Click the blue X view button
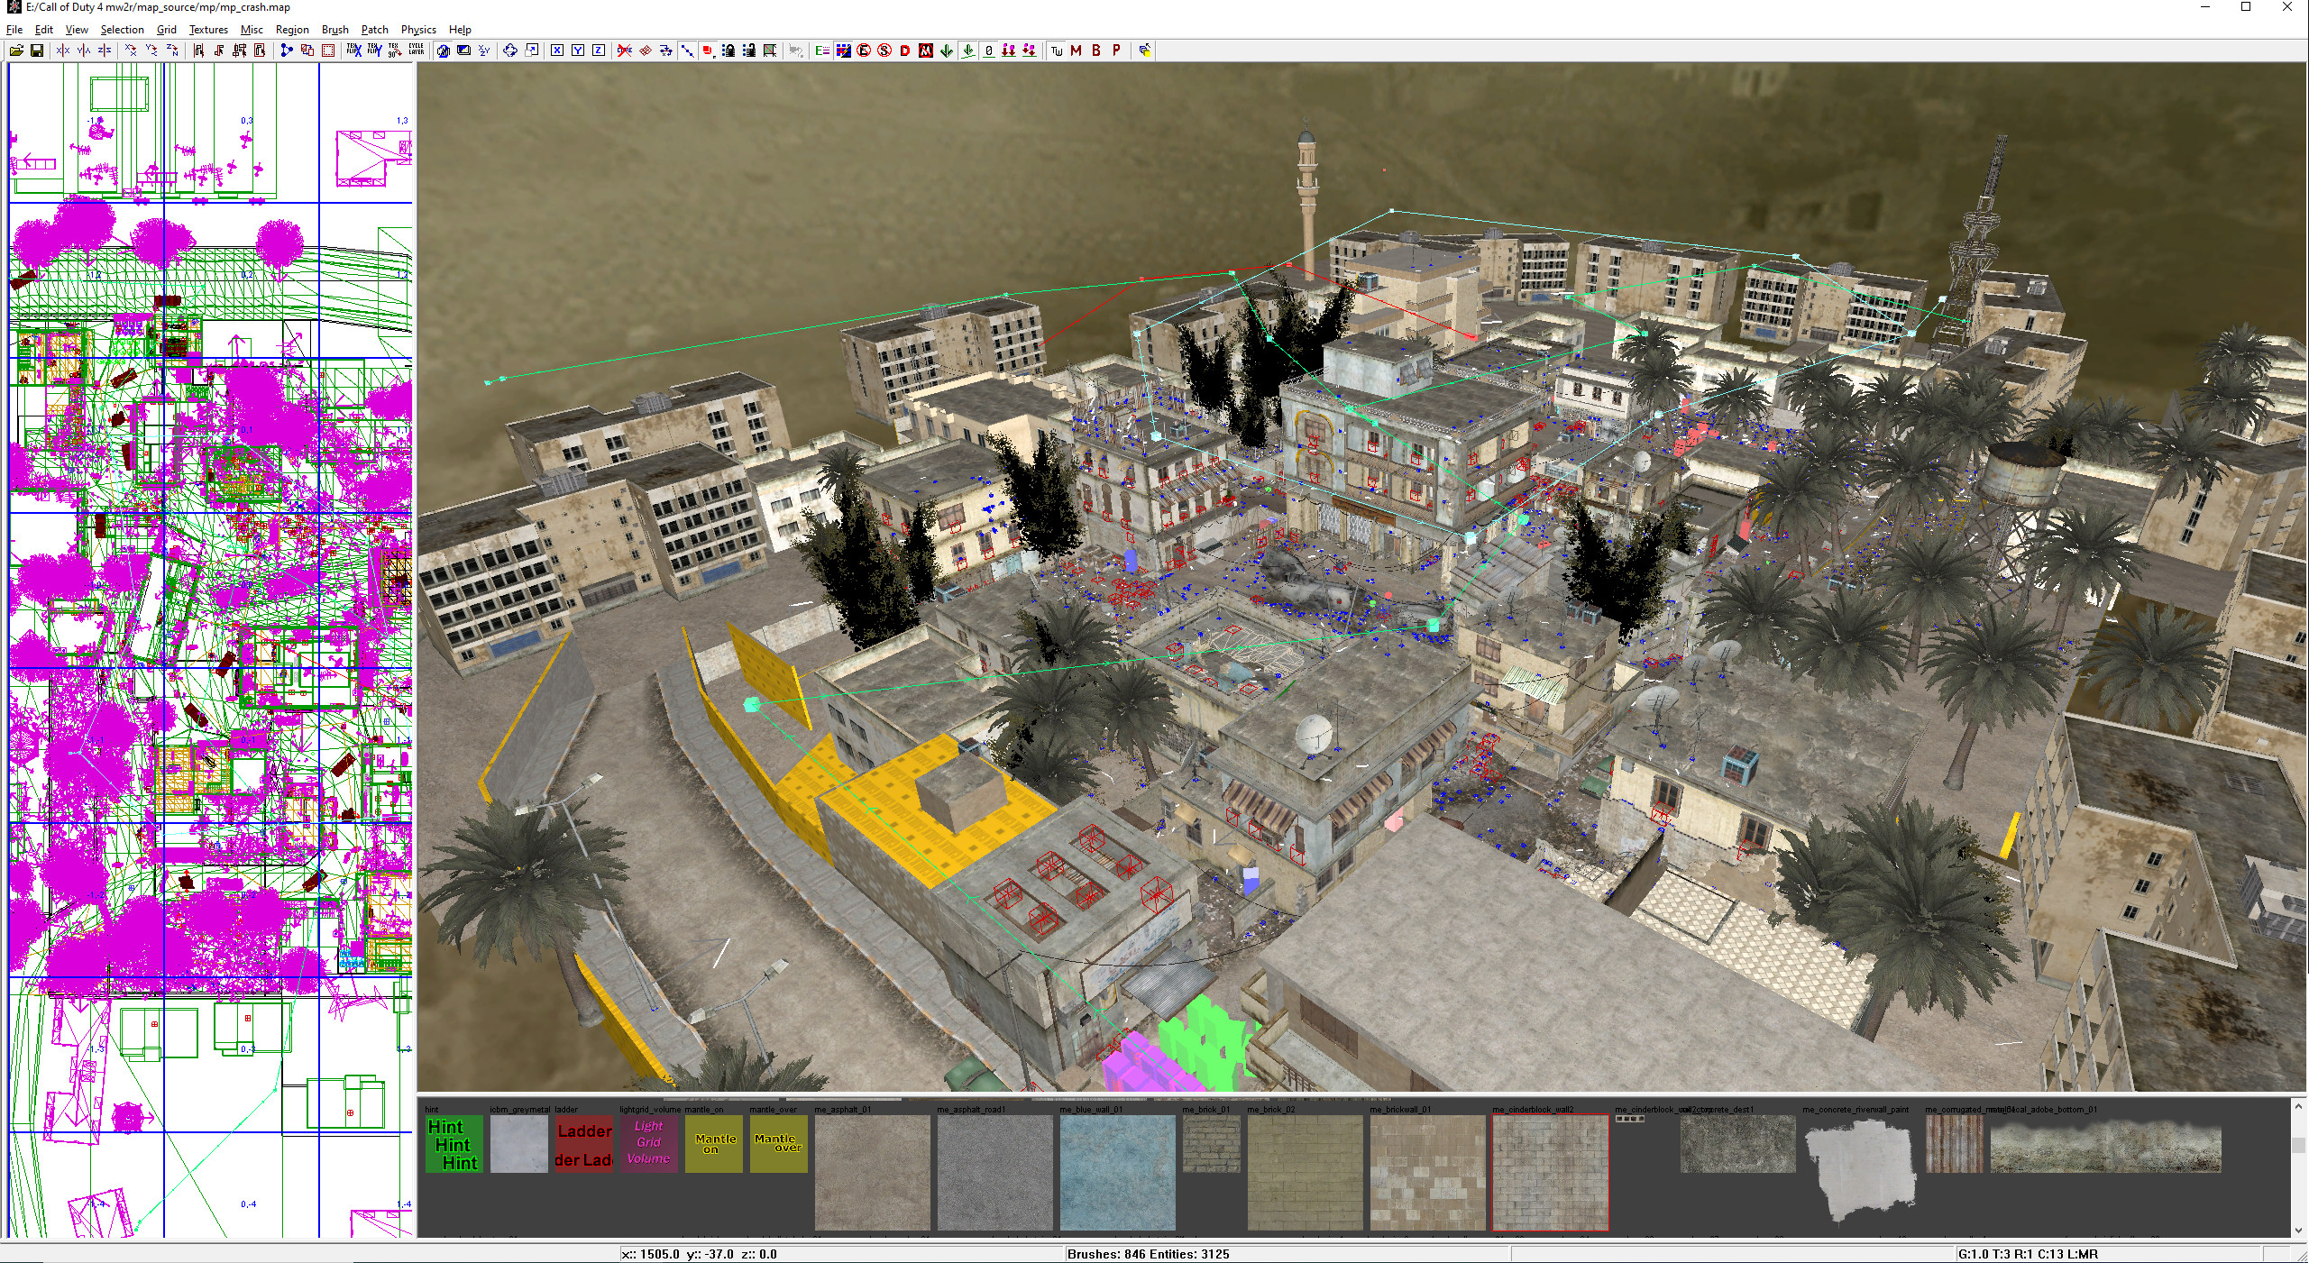2309x1263 pixels. tap(557, 50)
